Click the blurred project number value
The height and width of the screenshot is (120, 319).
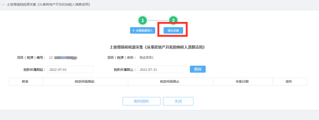tap(63, 58)
